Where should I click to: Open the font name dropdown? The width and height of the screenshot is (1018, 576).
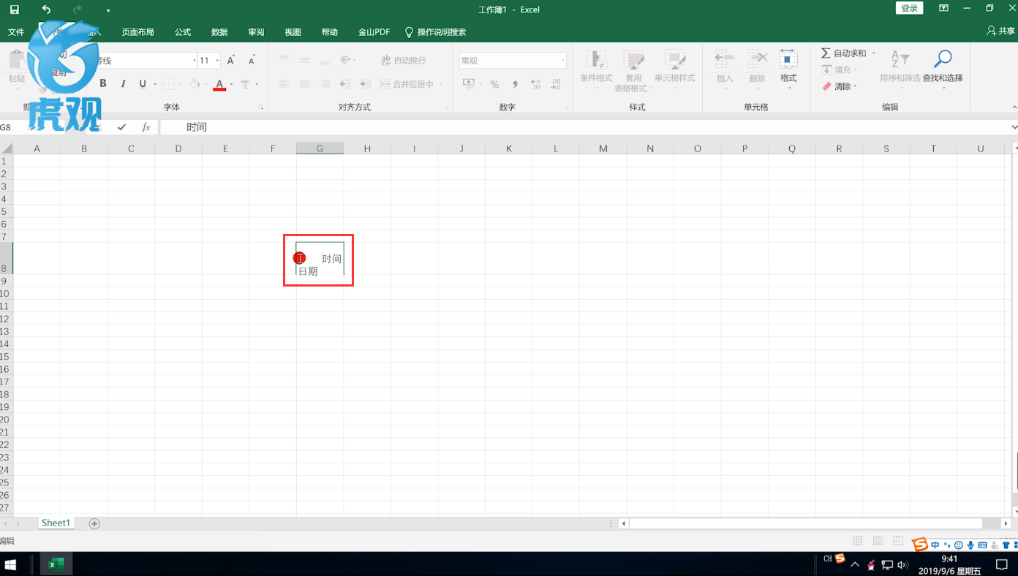[x=194, y=61]
